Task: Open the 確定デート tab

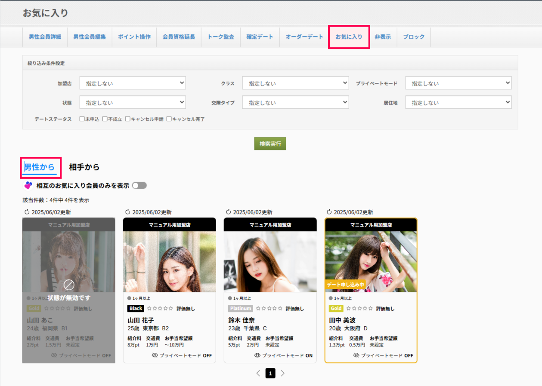Action: tap(260, 37)
